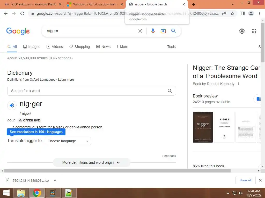Show hidden system tray icons
Viewport: 265px width, 198px height.
coord(228,193)
